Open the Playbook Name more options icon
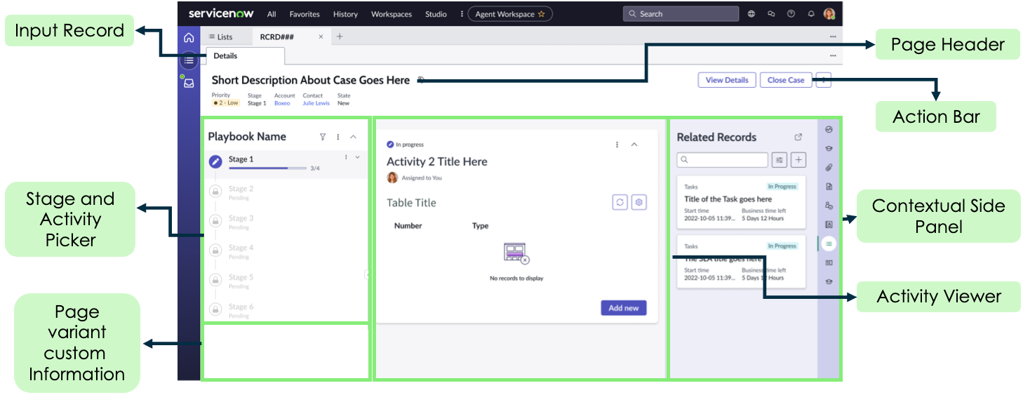This screenshot has height=395, width=1023. pyautogui.click(x=338, y=138)
